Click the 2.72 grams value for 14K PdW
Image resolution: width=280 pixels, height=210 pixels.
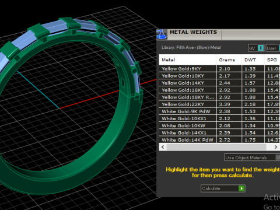[225, 140]
